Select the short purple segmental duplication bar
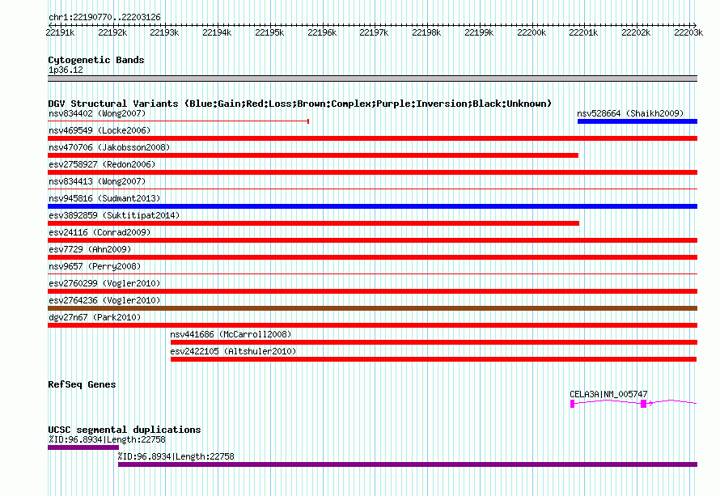The height and width of the screenshot is (496, 720). point(83,447)
